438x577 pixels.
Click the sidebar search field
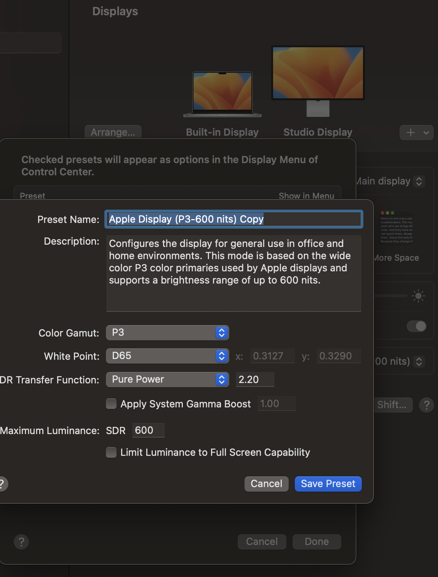point(30,42)
